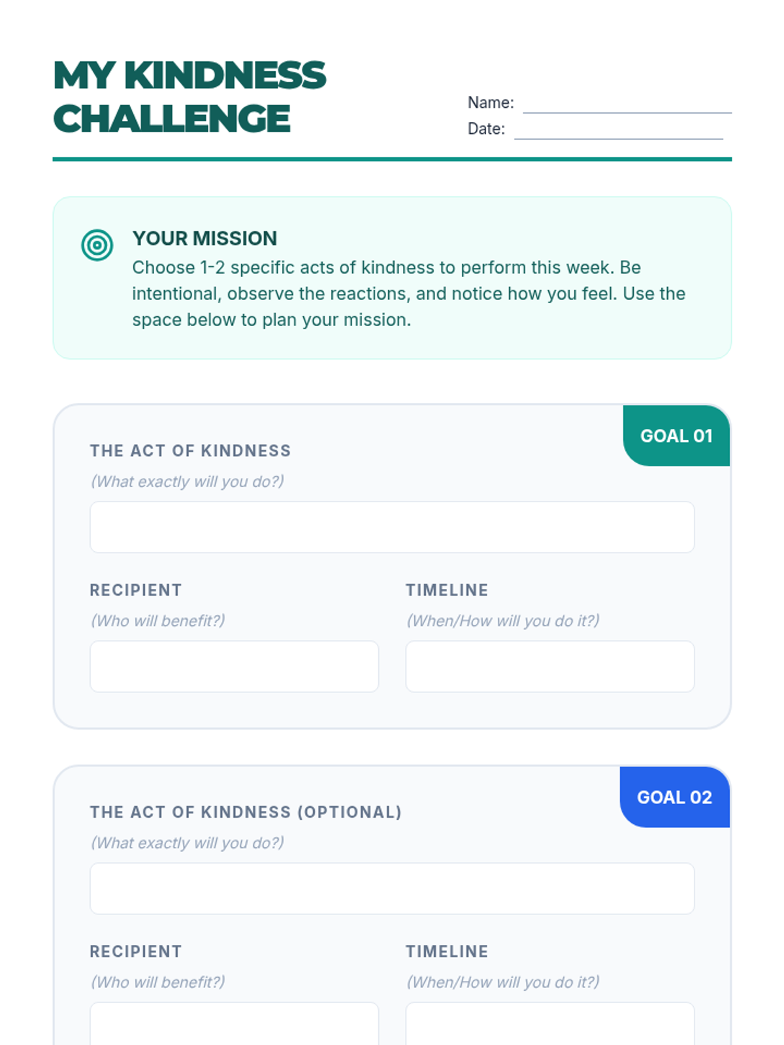Viewport: 784px width, 1045px height.
Task: Focus Goal 01 act of kindness box
Action: tap(392, 527)
